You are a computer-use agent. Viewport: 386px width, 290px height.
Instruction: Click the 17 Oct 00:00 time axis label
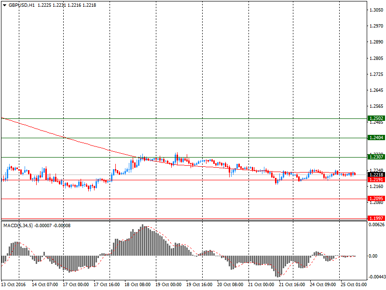click(x=76, y=284)
